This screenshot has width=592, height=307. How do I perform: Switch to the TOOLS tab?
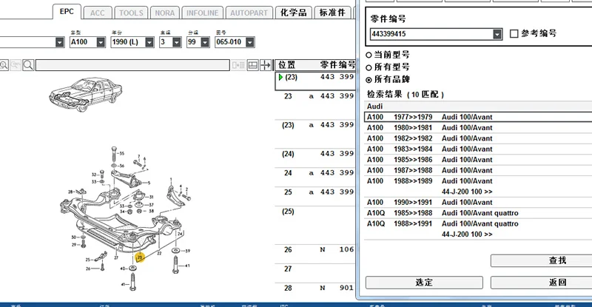131,13
